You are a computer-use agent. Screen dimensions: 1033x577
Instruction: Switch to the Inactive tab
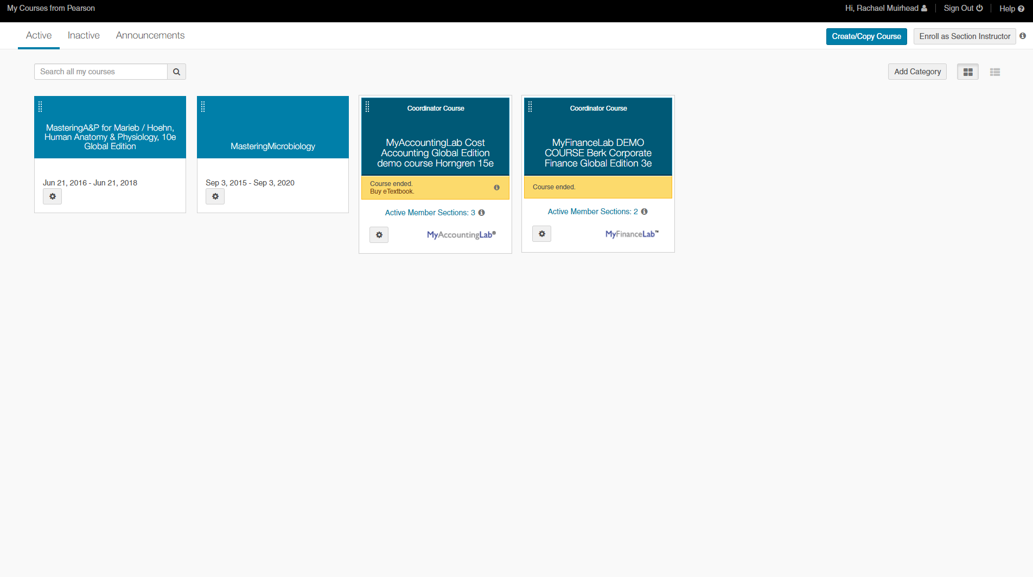click(x=84, y=35)
